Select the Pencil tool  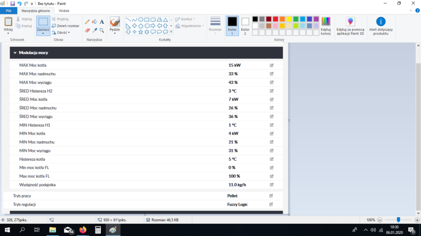(x=87, y=21)
